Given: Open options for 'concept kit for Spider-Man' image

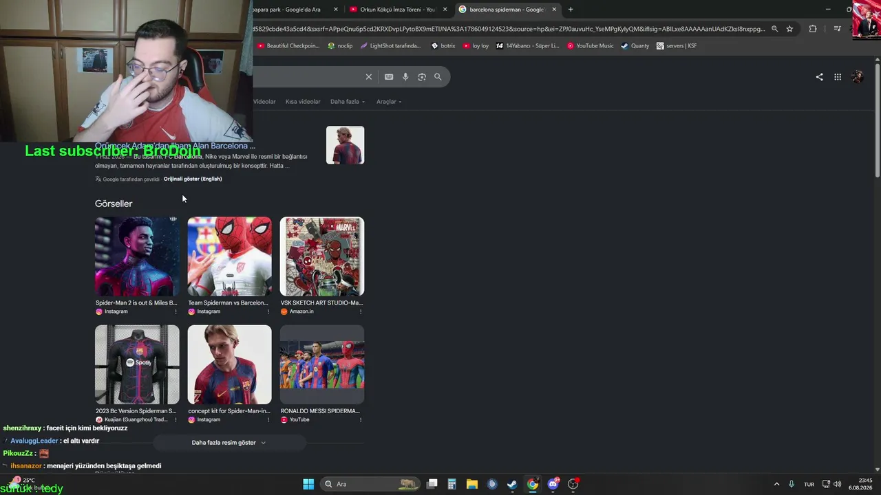Looking at the screenshot, I should [268, 419].
